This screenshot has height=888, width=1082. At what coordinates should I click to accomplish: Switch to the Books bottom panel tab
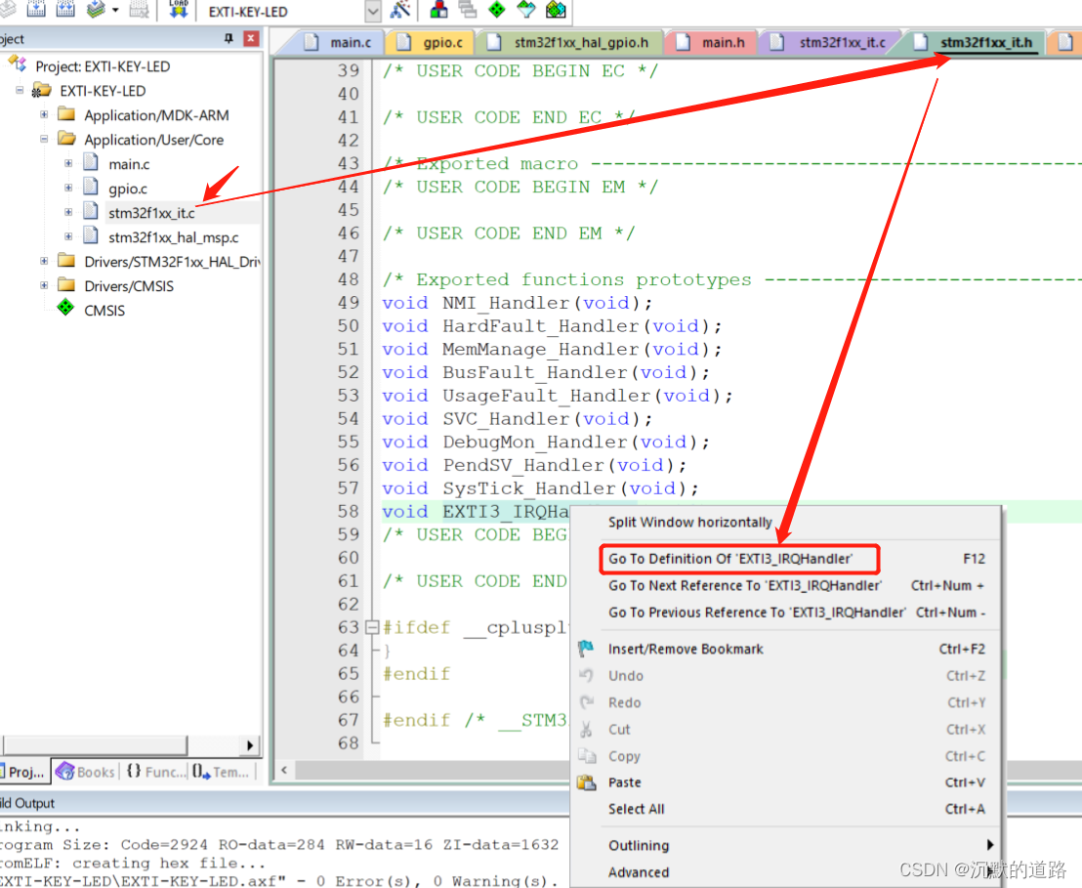tap(86, 772)
